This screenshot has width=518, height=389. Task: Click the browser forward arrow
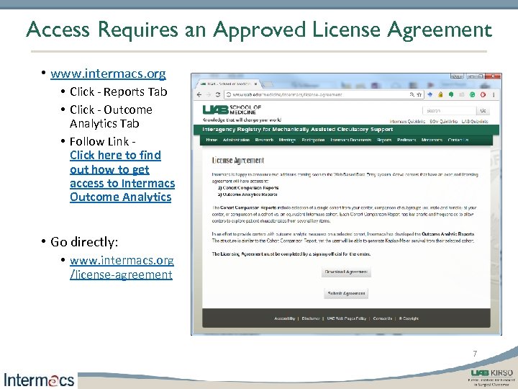209,94
